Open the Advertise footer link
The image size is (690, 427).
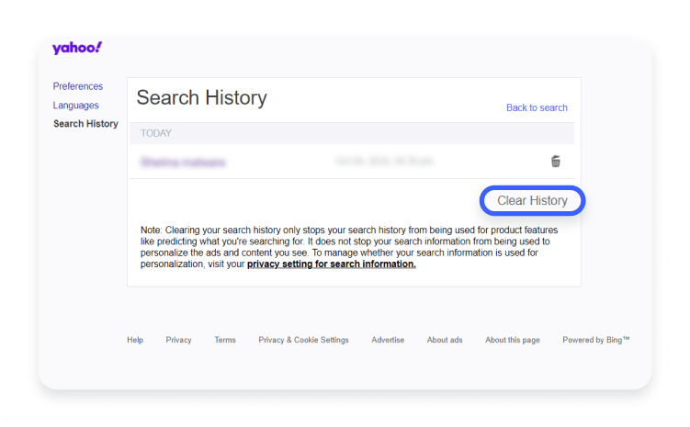[388, 340]
